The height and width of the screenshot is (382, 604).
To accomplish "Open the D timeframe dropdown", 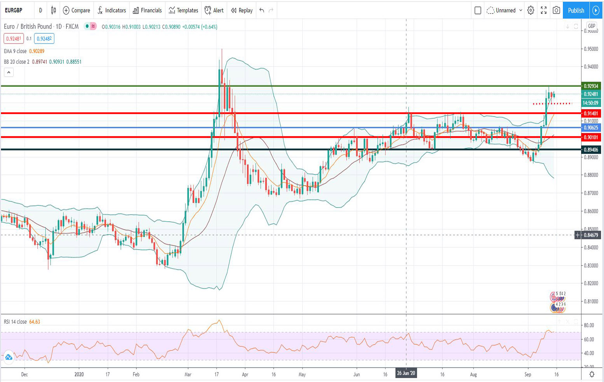I will point(40,10).
